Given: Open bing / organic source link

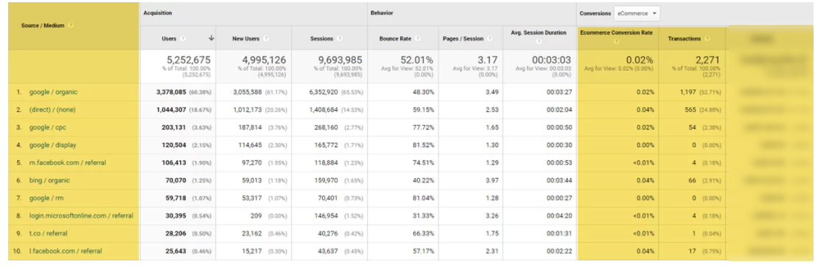Looking at the screenshot, I should click(x=49, y=181).
